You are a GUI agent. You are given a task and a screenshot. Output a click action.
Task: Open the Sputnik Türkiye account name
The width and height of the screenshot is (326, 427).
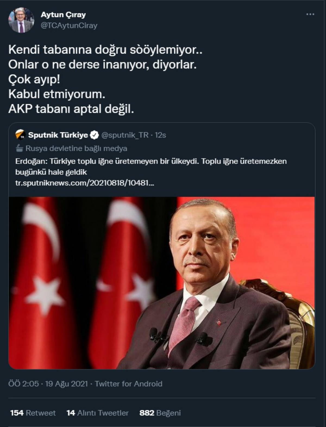(x=58, y=135)
